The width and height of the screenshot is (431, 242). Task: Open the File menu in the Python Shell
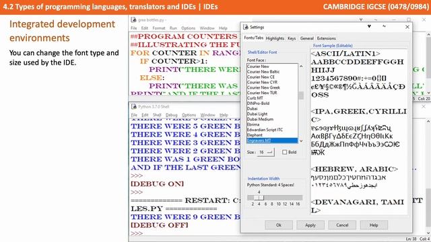(134, 115)
